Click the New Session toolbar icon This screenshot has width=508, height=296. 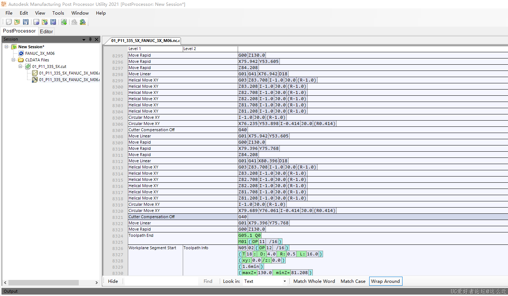(x=9, y=22)
